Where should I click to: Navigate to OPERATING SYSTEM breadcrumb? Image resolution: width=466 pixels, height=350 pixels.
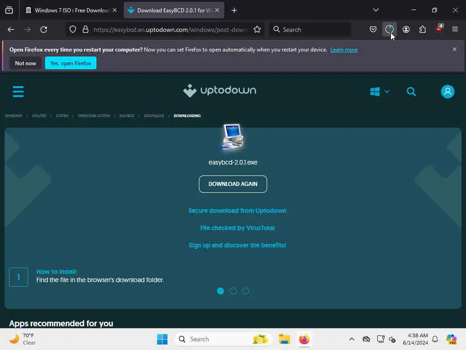pyautogui.click(x=94, y=116)
